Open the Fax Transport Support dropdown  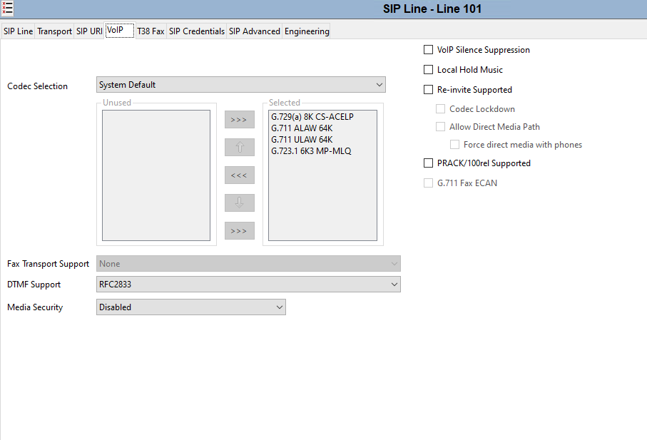pos(248,264)
